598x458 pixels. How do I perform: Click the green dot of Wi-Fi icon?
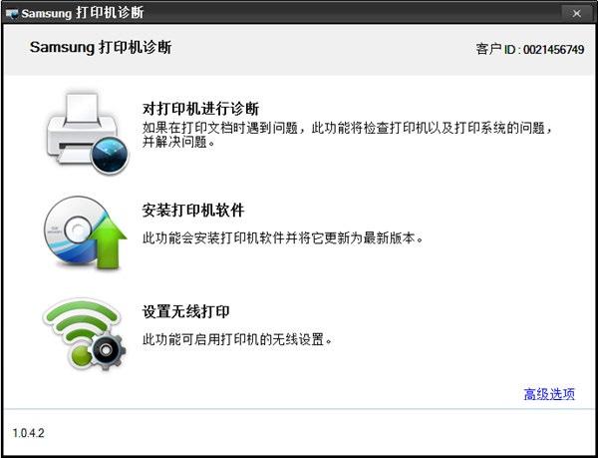[80, 355]
